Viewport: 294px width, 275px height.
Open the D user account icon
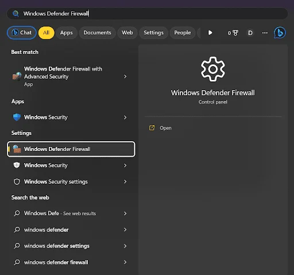[x=250, y=33]
